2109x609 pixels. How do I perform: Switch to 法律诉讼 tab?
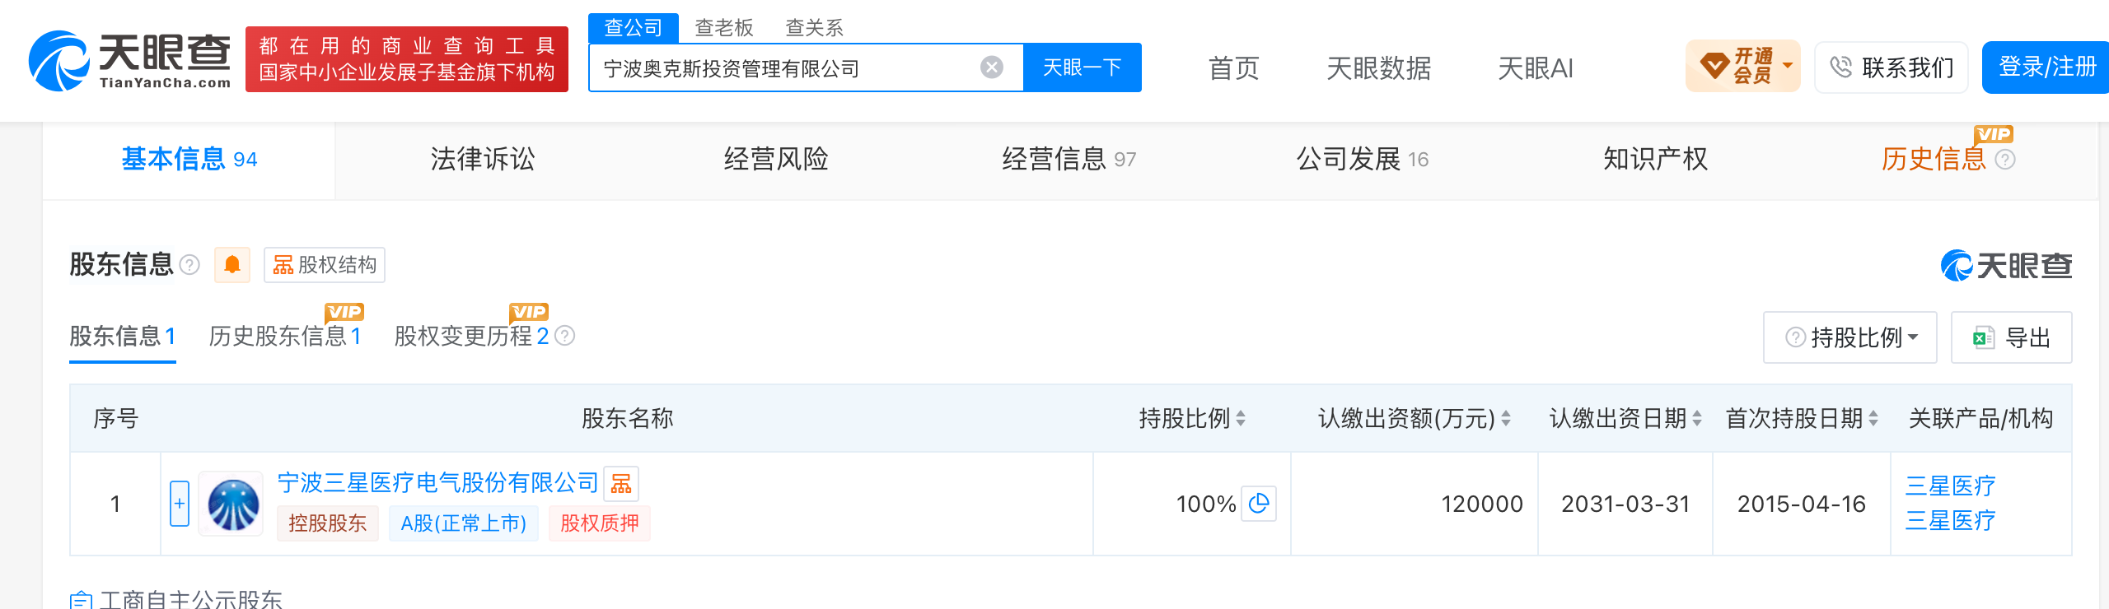[x=483, y=160]
